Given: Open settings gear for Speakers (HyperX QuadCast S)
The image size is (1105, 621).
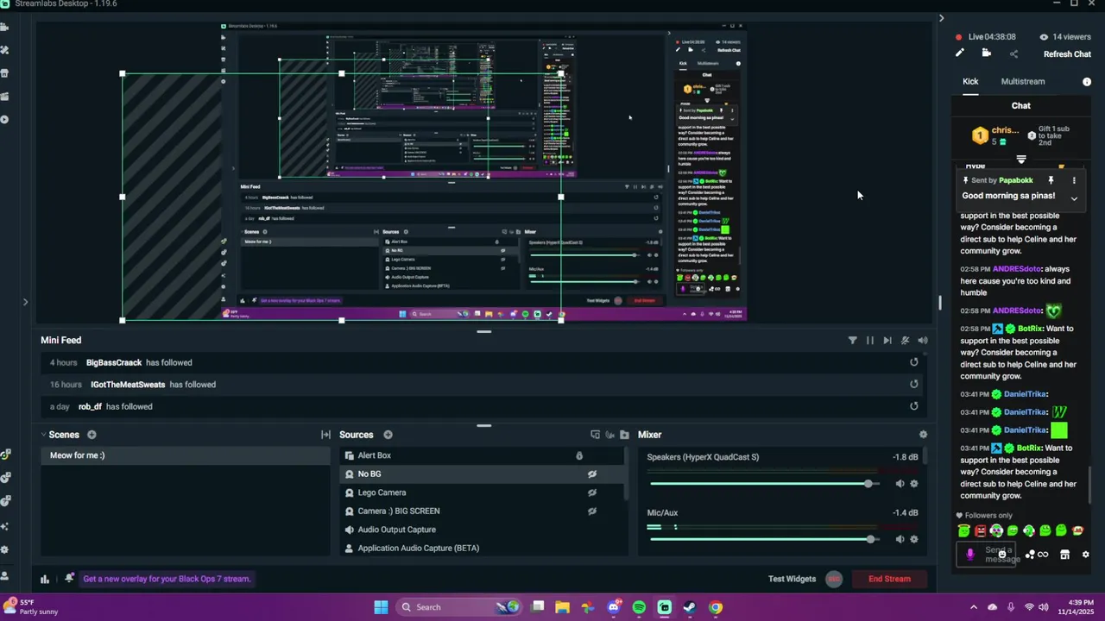Looking at the screenshot, I should 914,484.
